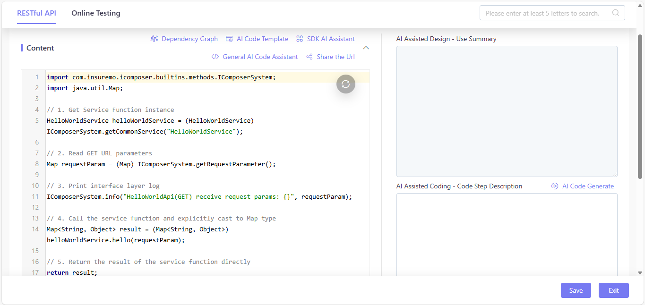Click inside the Use Summary text area
645x305 pixels.
click(x=507, y=111)
